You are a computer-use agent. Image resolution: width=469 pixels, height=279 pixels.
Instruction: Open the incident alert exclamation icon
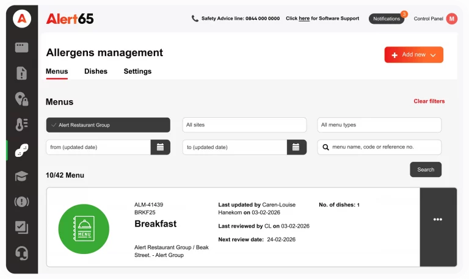(x=22, y=201)
